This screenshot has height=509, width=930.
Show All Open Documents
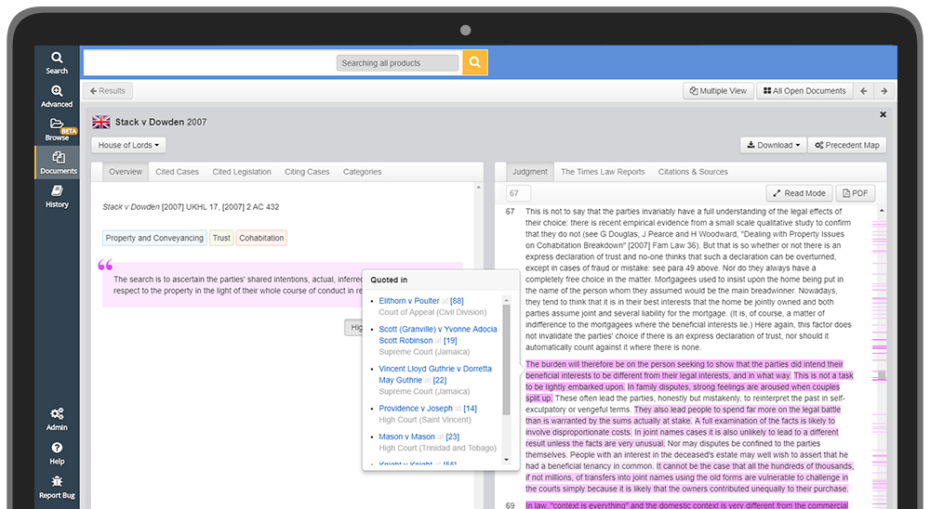coord(804,91)
